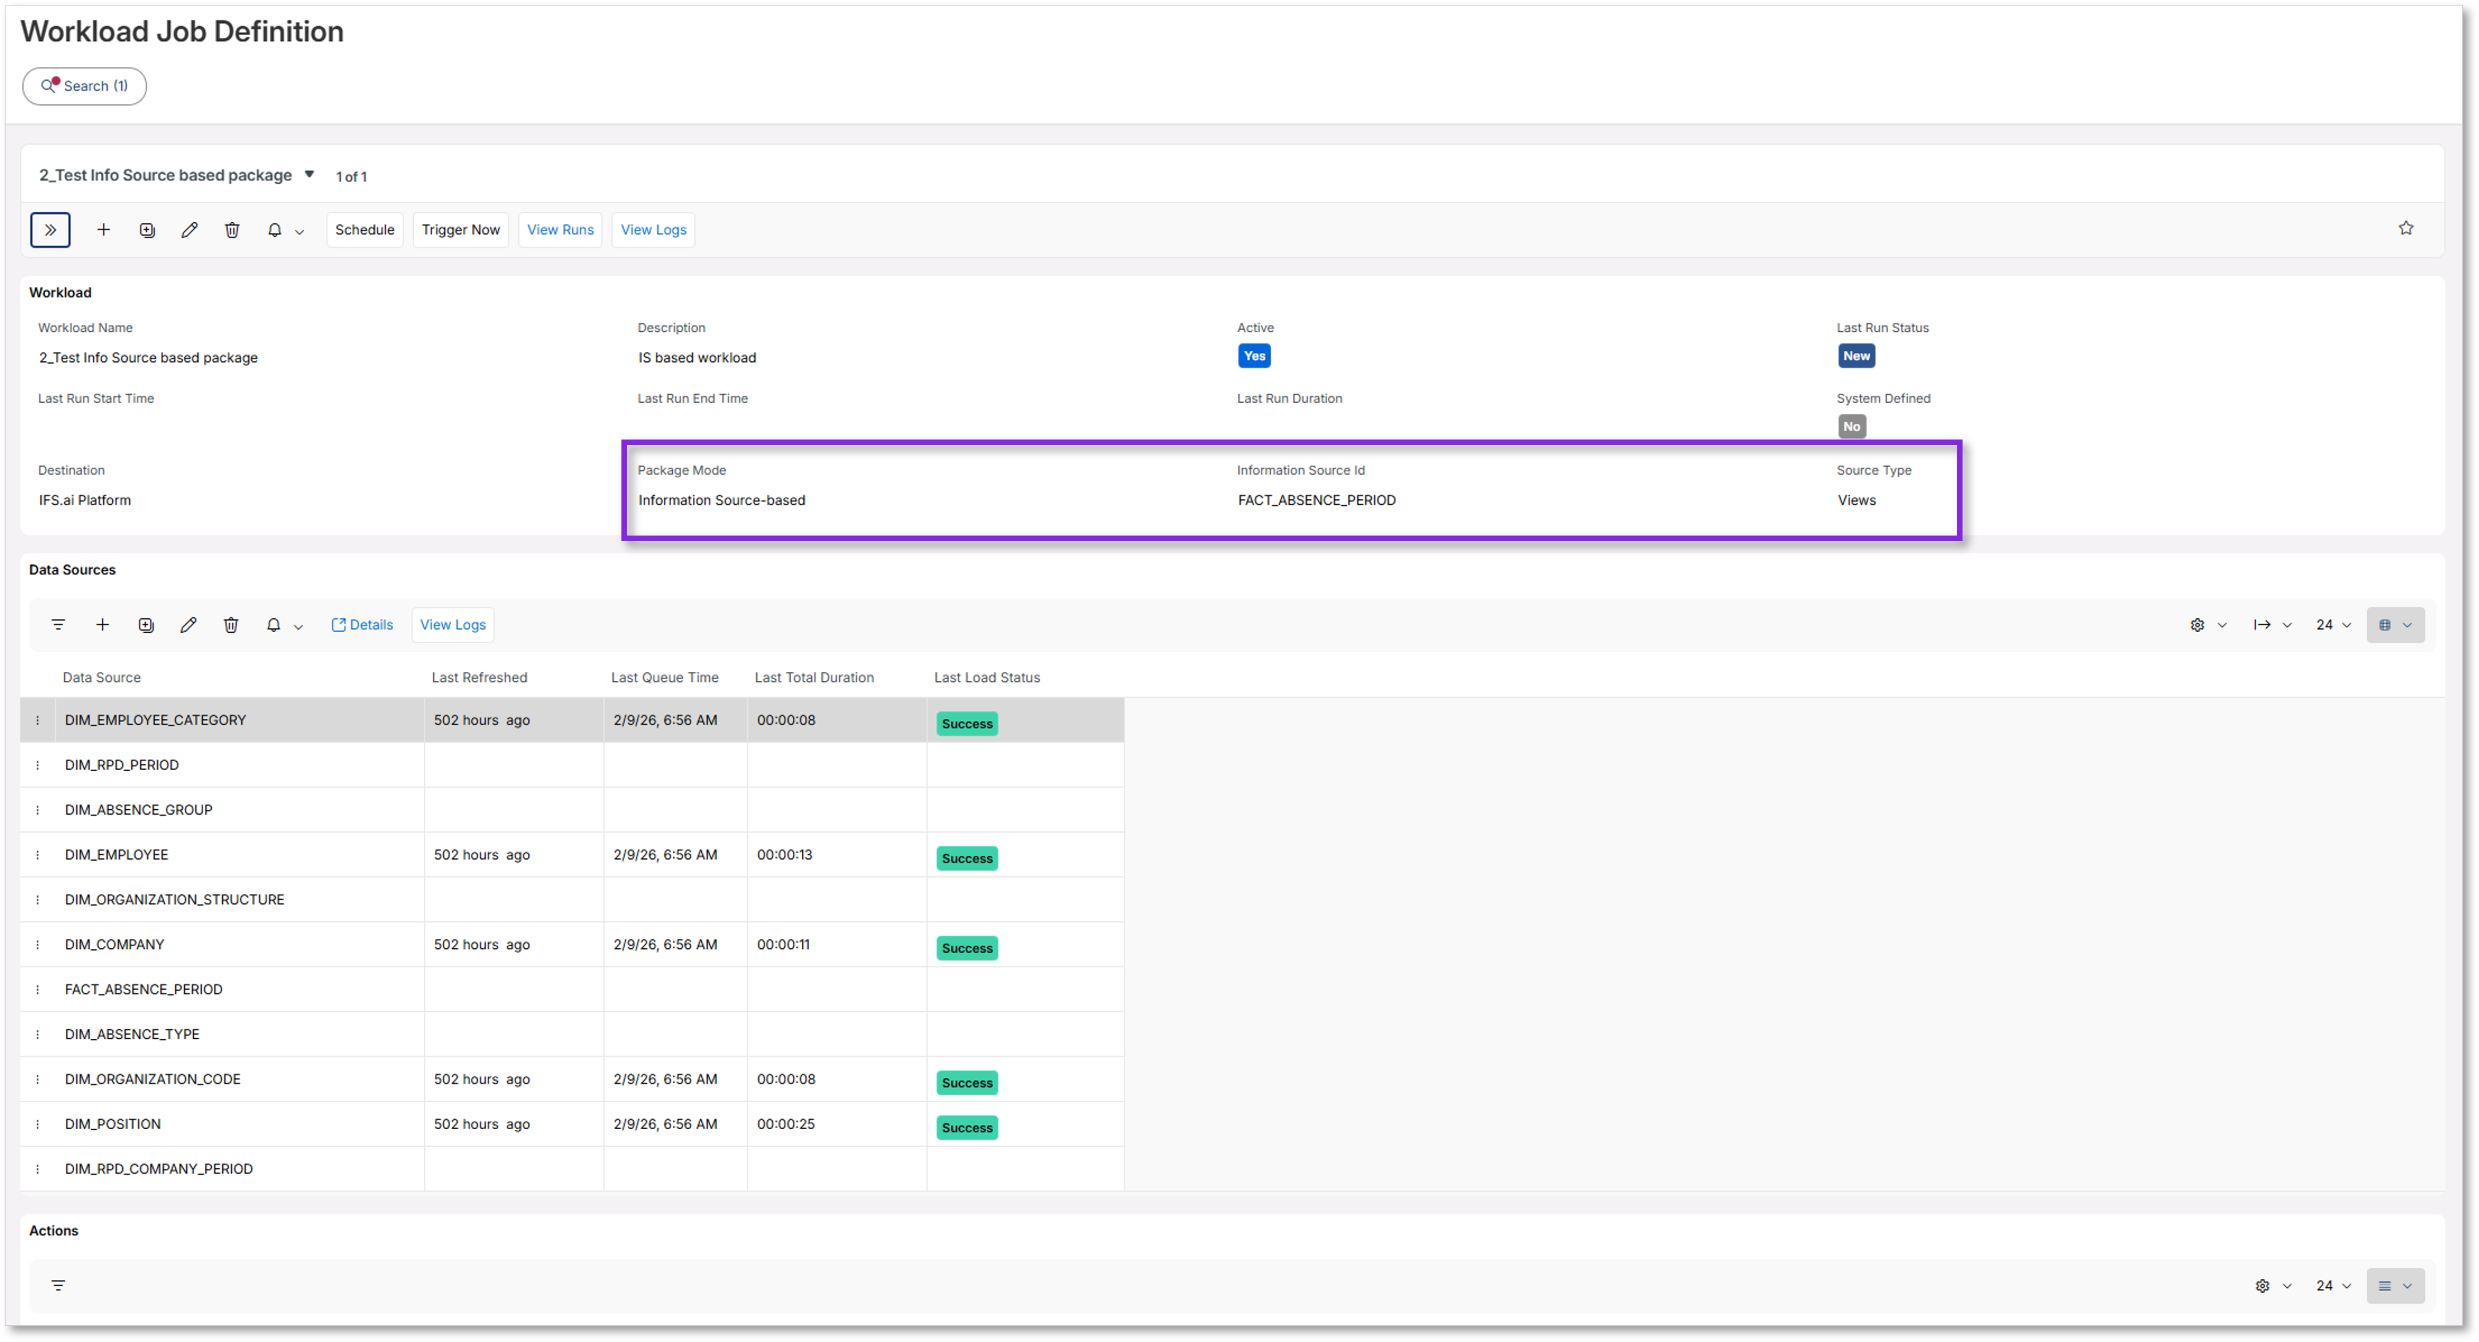Open row menu for DIM_POSITION
Viewport: 2479px width, 1342px height.
pyautogui.click(x=37, y=1124)
